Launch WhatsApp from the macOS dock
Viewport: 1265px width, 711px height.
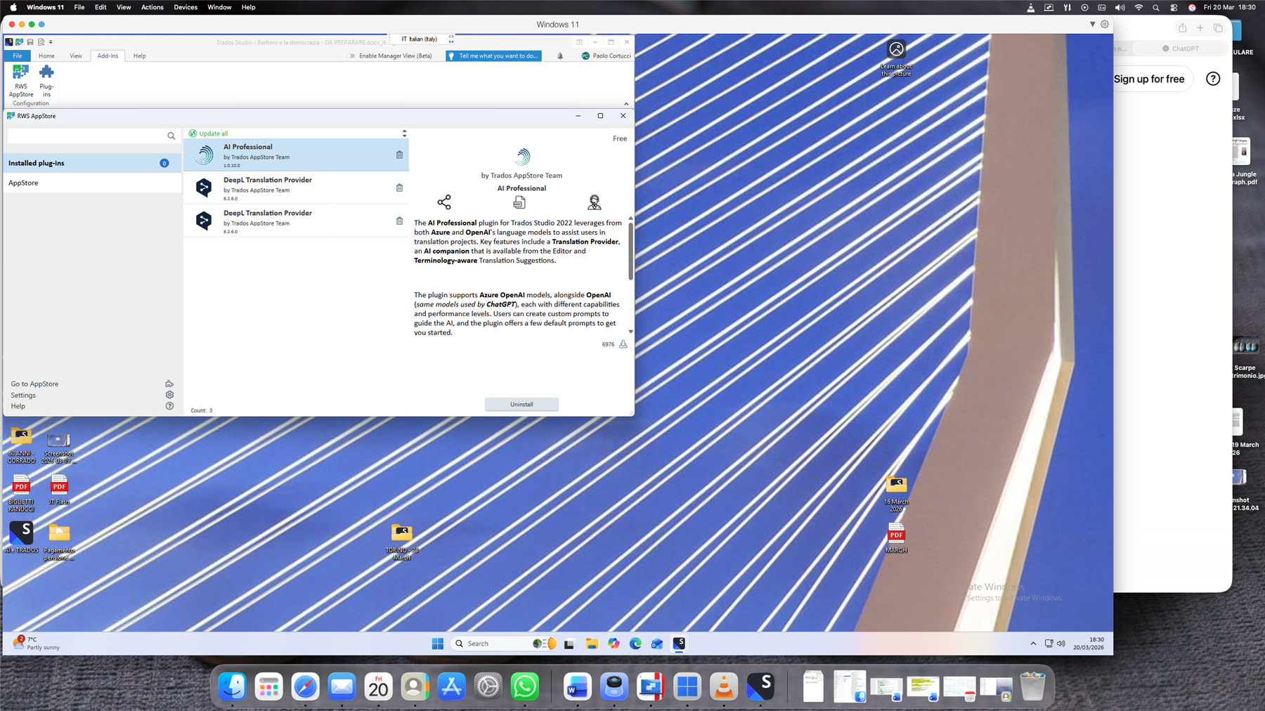point(525,686)
